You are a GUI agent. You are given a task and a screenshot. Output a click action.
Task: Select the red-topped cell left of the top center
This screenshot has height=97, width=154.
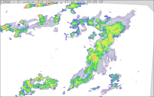coord(42,20)
